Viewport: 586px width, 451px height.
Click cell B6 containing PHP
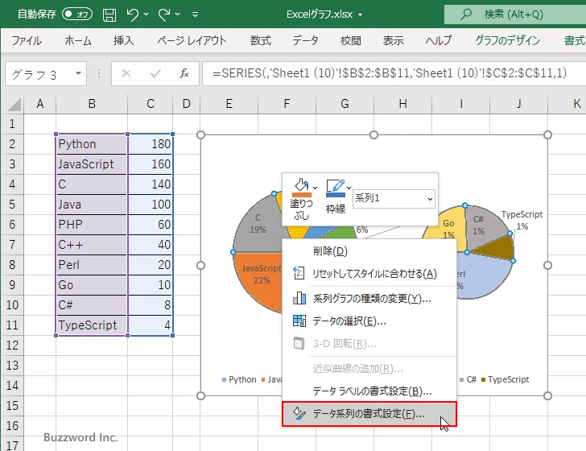tap(92, 225)
